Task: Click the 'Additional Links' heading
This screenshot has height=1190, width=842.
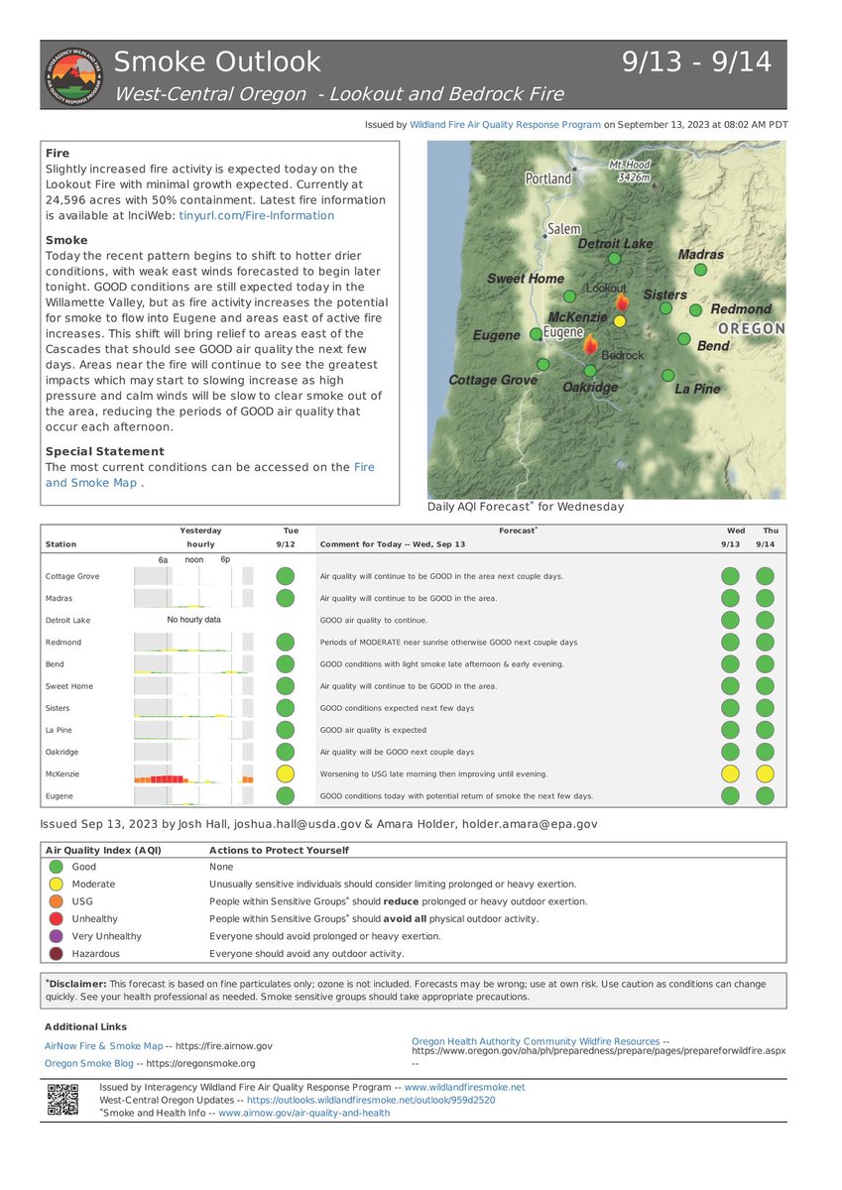Action: (85, 1026)
